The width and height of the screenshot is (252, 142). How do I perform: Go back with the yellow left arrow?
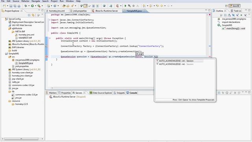pos(161,6)
